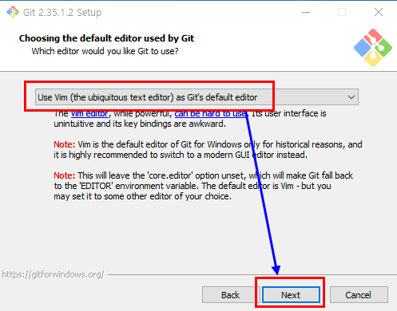Image resolution: width=397 pixels, height=311 pixels.
Task: Click the note about Vim being the default editor
Action: 208,150
